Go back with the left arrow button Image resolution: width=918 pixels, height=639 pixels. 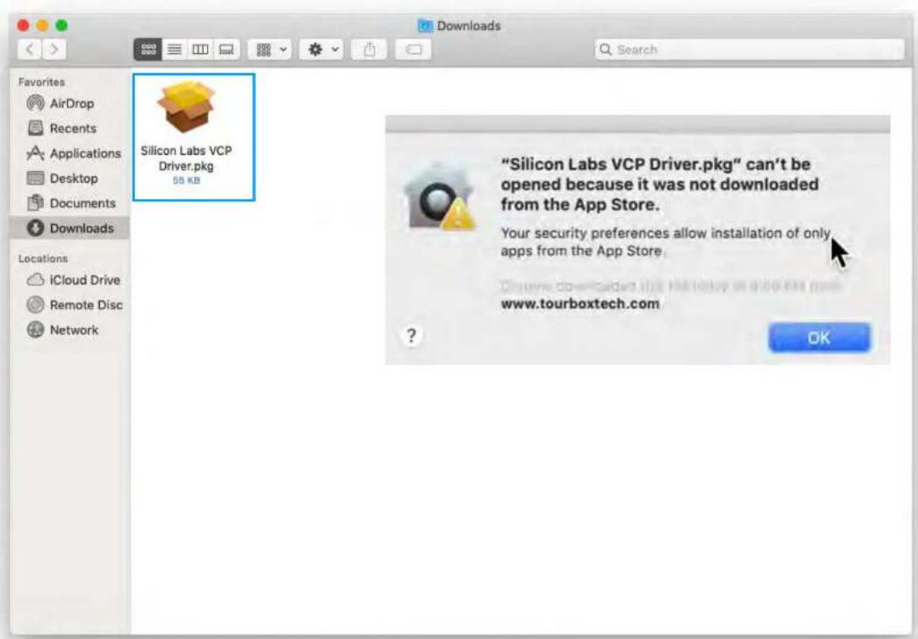pos(30,50)
